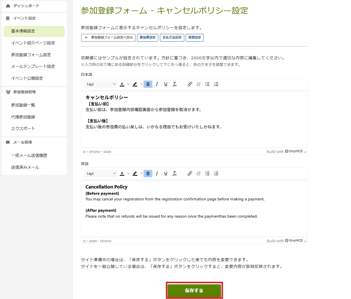Open ダッシュボード in the sidebar
The width and height of the screenshot is (351, 299).
point(26,6)
